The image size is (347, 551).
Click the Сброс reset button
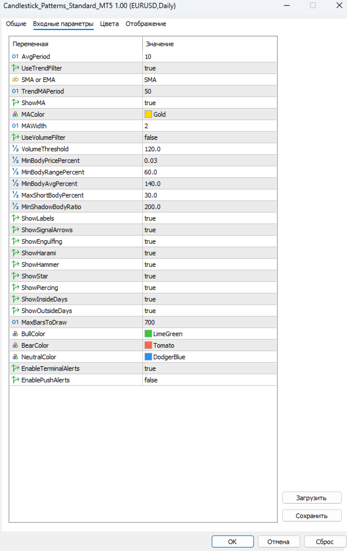coord(324,542)
